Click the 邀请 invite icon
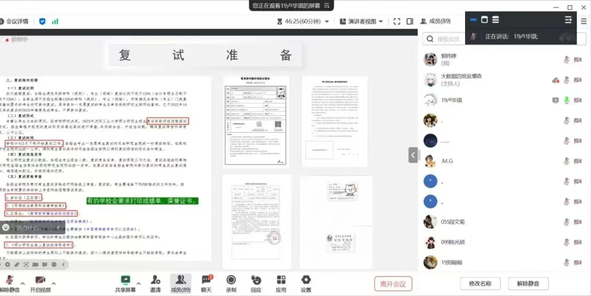This screenshot has width=591, height=296. tap(155, 280)
